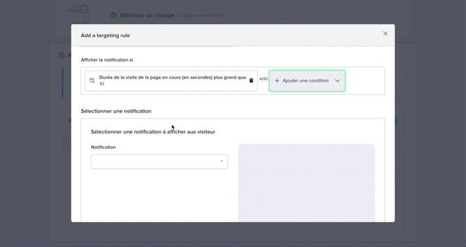Close the Add a targeting rule dialog
The width and height of the screenshot is (466, 247).
(x=385, y=33)
